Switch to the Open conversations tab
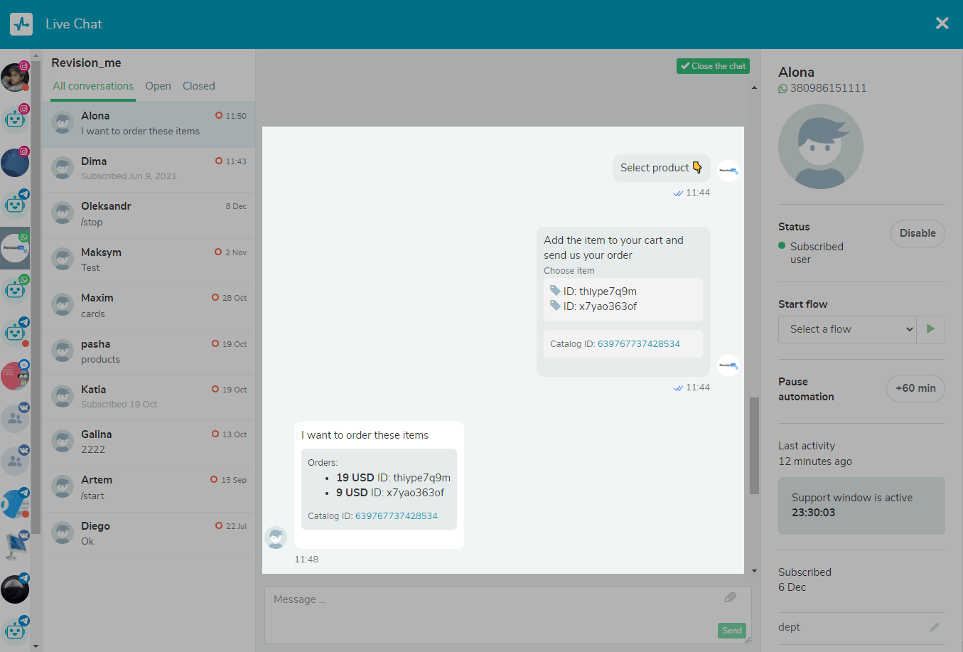The width and height of the screenshot is (963, 652). [x=158, y=86]
